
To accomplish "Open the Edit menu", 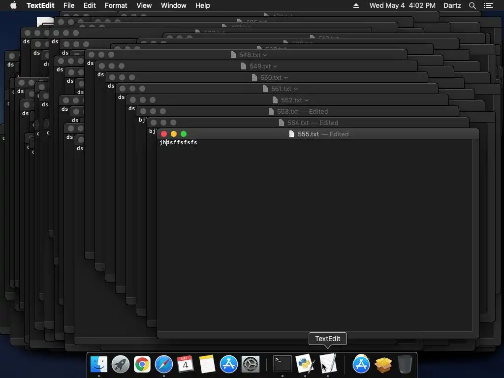I will pyautogui.click(x=90, y=5).
